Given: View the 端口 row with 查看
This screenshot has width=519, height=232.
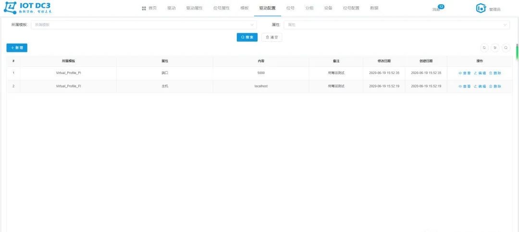Looking at the screenshot, I should coord(464,73).
